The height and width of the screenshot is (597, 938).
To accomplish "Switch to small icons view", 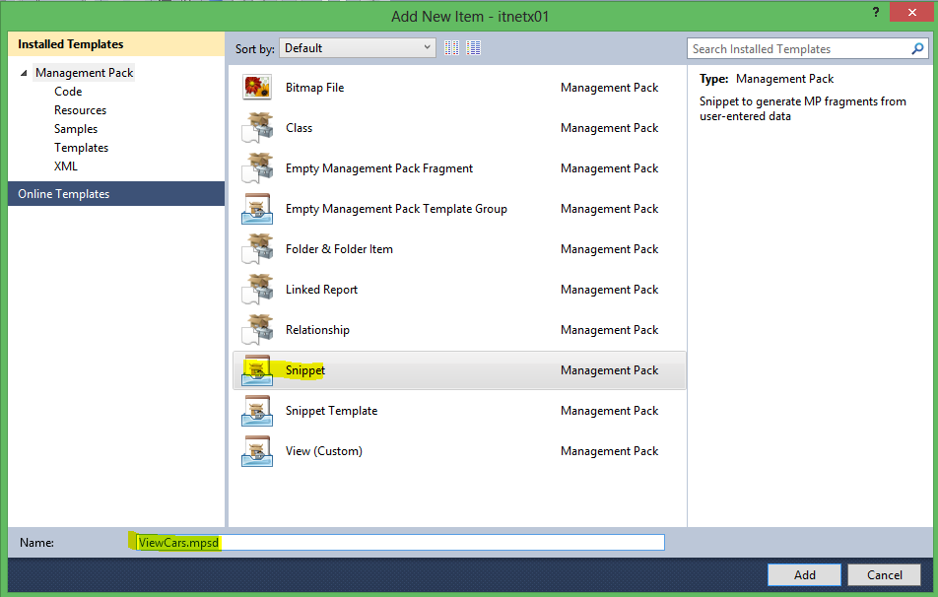I will point(452,47).
